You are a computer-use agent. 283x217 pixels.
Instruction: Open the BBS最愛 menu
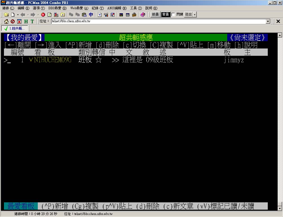point(58,8)
